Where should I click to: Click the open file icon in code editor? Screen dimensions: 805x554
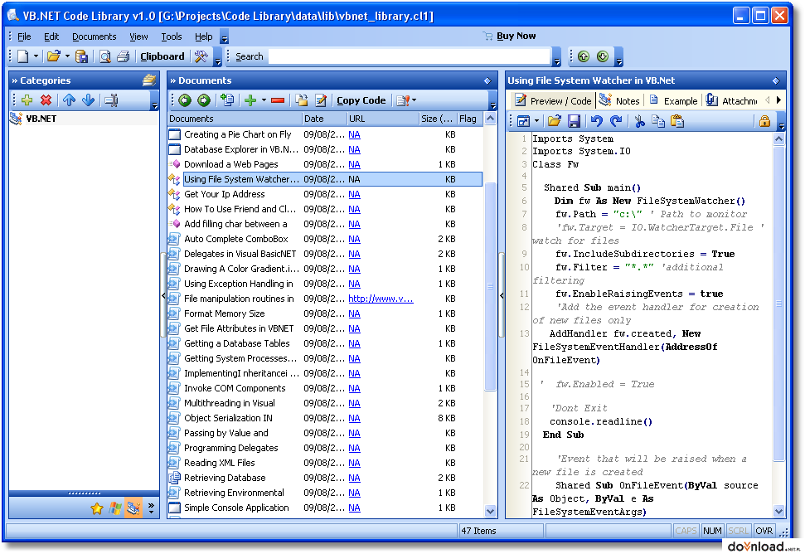point(554,122)
